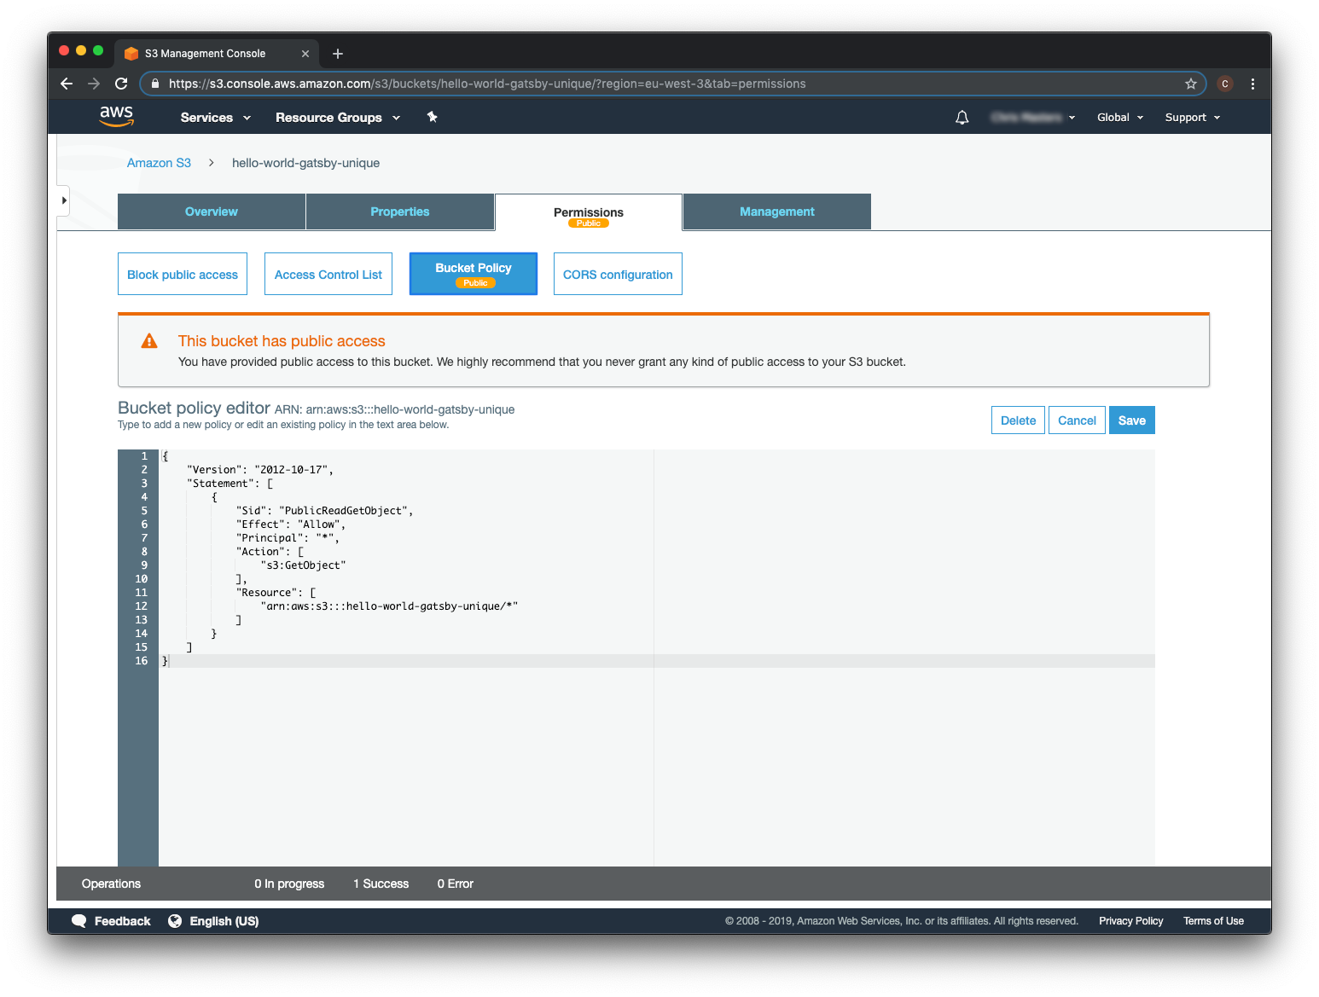
Task: Click hello-world-gatsby-unique breadcrumb
Action: tap(305, 163)
